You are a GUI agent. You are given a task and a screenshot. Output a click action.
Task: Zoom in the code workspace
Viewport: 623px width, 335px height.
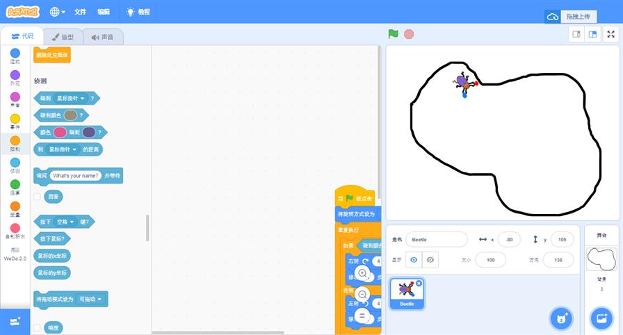[x=362, y=273]
